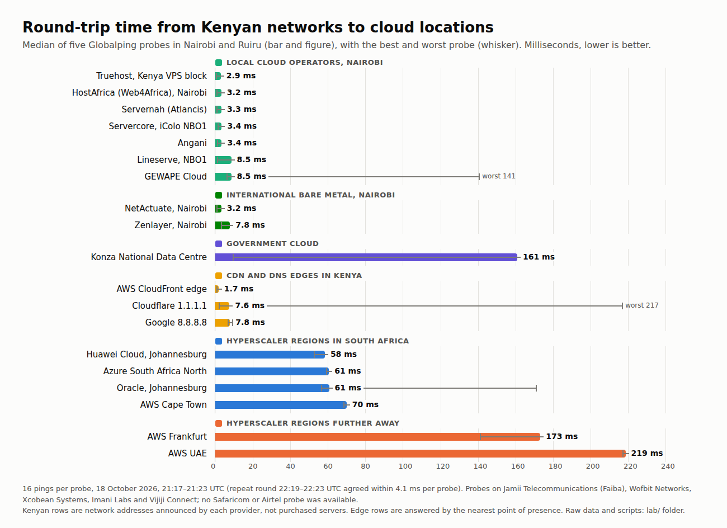
Task: Select the blue South Africa hyperscaler legend square
Action: click(x=219, y=341)
